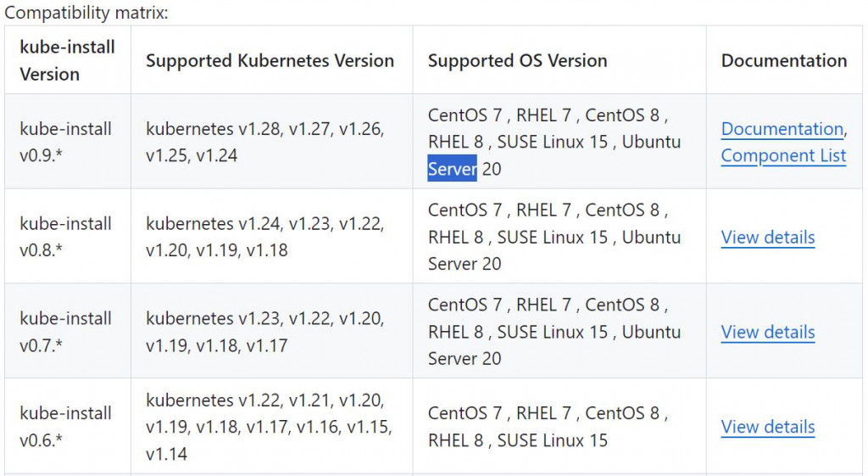Open the Documentation link for v0.9
Screen dimensions: 868x476
click(x=782, y=129)
